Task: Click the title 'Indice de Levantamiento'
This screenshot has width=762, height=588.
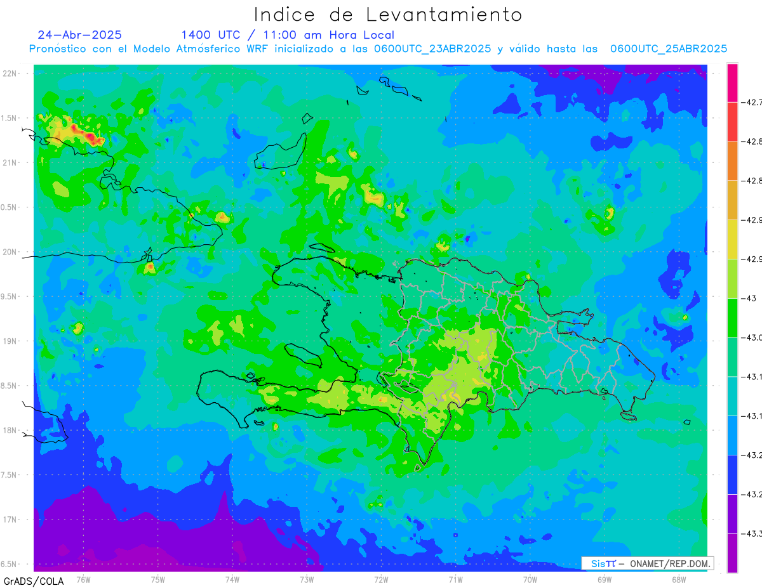Action: click(388, 15)
